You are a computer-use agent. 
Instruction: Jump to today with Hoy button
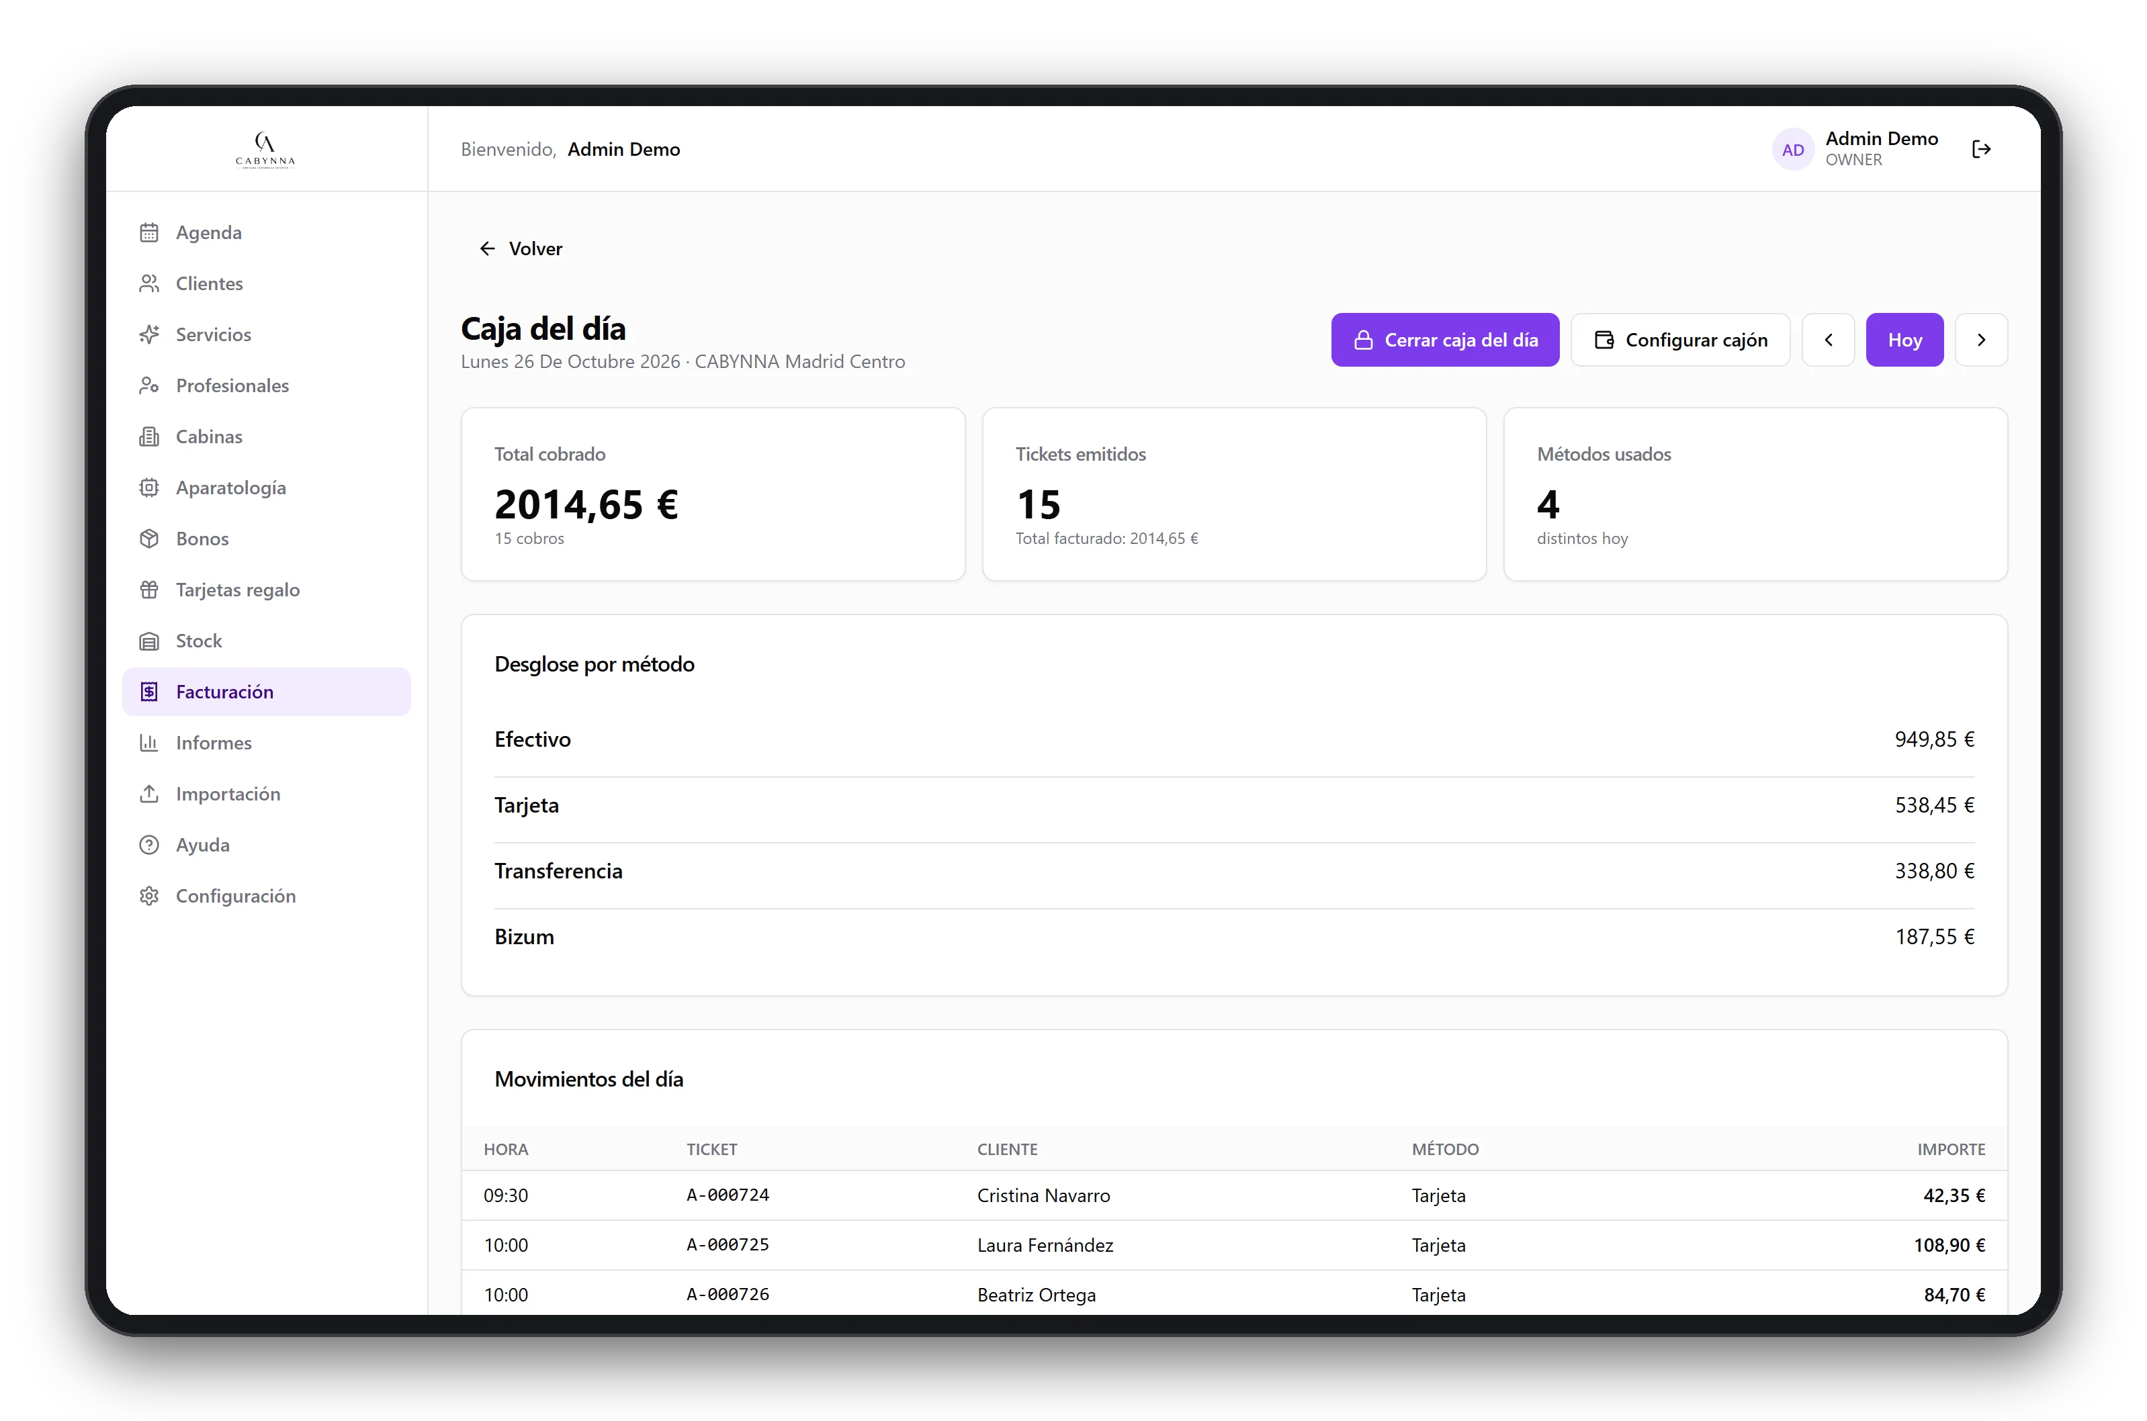coord(1904,340)
